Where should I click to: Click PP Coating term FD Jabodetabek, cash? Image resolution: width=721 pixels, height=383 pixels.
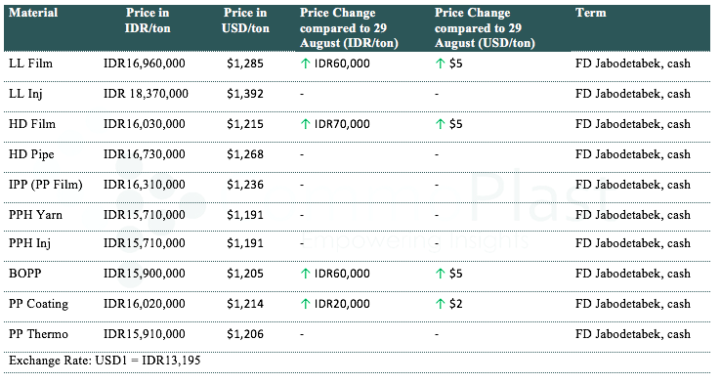pos(633,304)
